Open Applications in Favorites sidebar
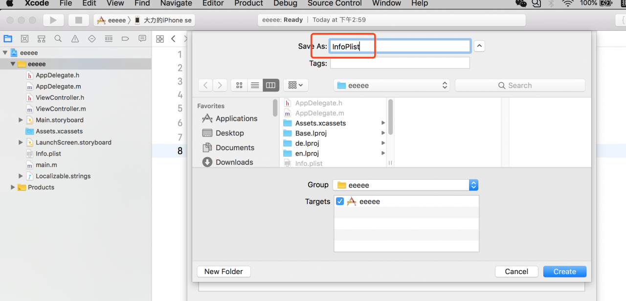Image resolution: width=626 pixels, height=301 pixels. (229, 118)
